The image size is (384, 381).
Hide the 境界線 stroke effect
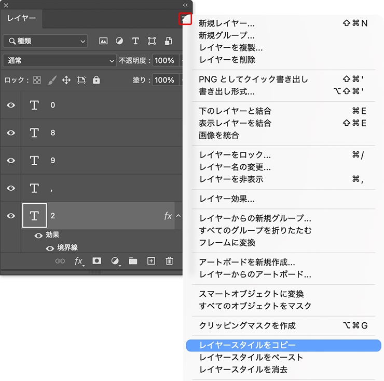point(50,248)
